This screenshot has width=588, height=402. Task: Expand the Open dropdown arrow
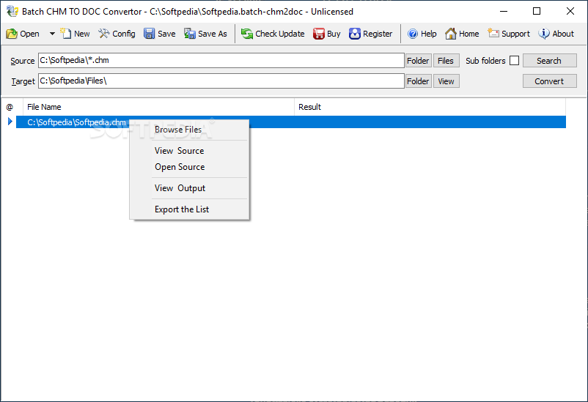coord(52,34)
